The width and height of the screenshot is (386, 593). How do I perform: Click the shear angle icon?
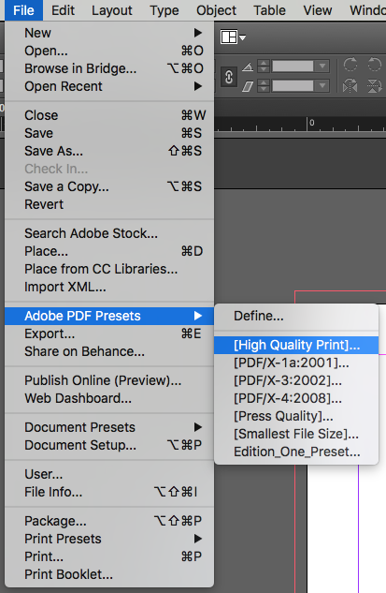pos(248,86)
